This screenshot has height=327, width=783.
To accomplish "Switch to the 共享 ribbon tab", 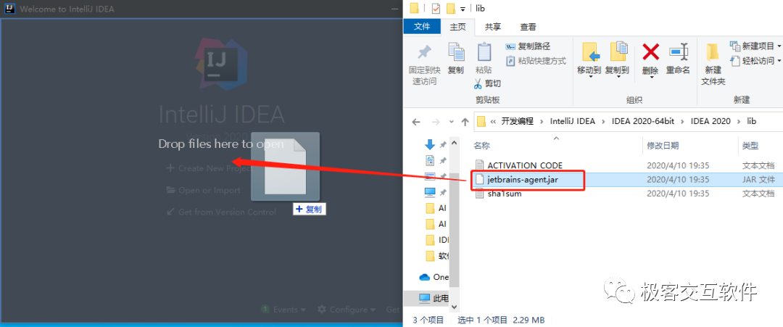I will [x=493, y=27].
